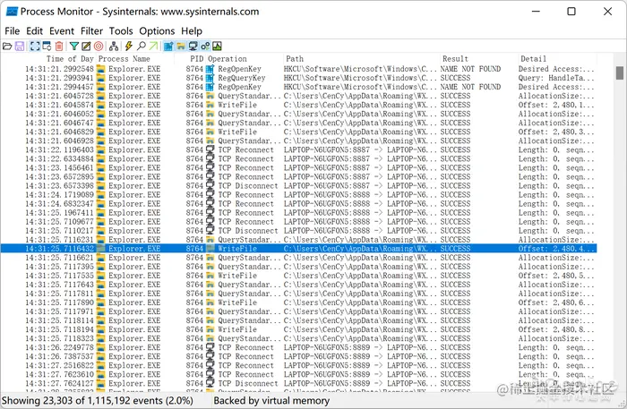The image size is (627, 409).
Task: Click the Process Name column header
Action: (124, 59)
